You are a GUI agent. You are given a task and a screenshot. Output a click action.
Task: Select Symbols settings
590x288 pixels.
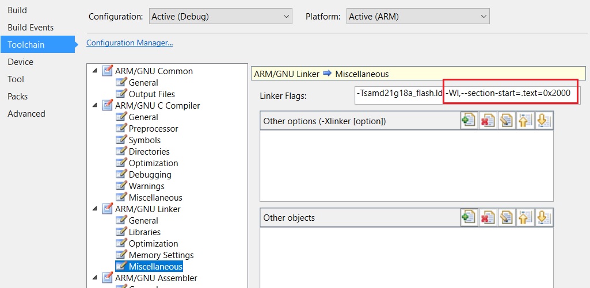[x=144, y=140]
